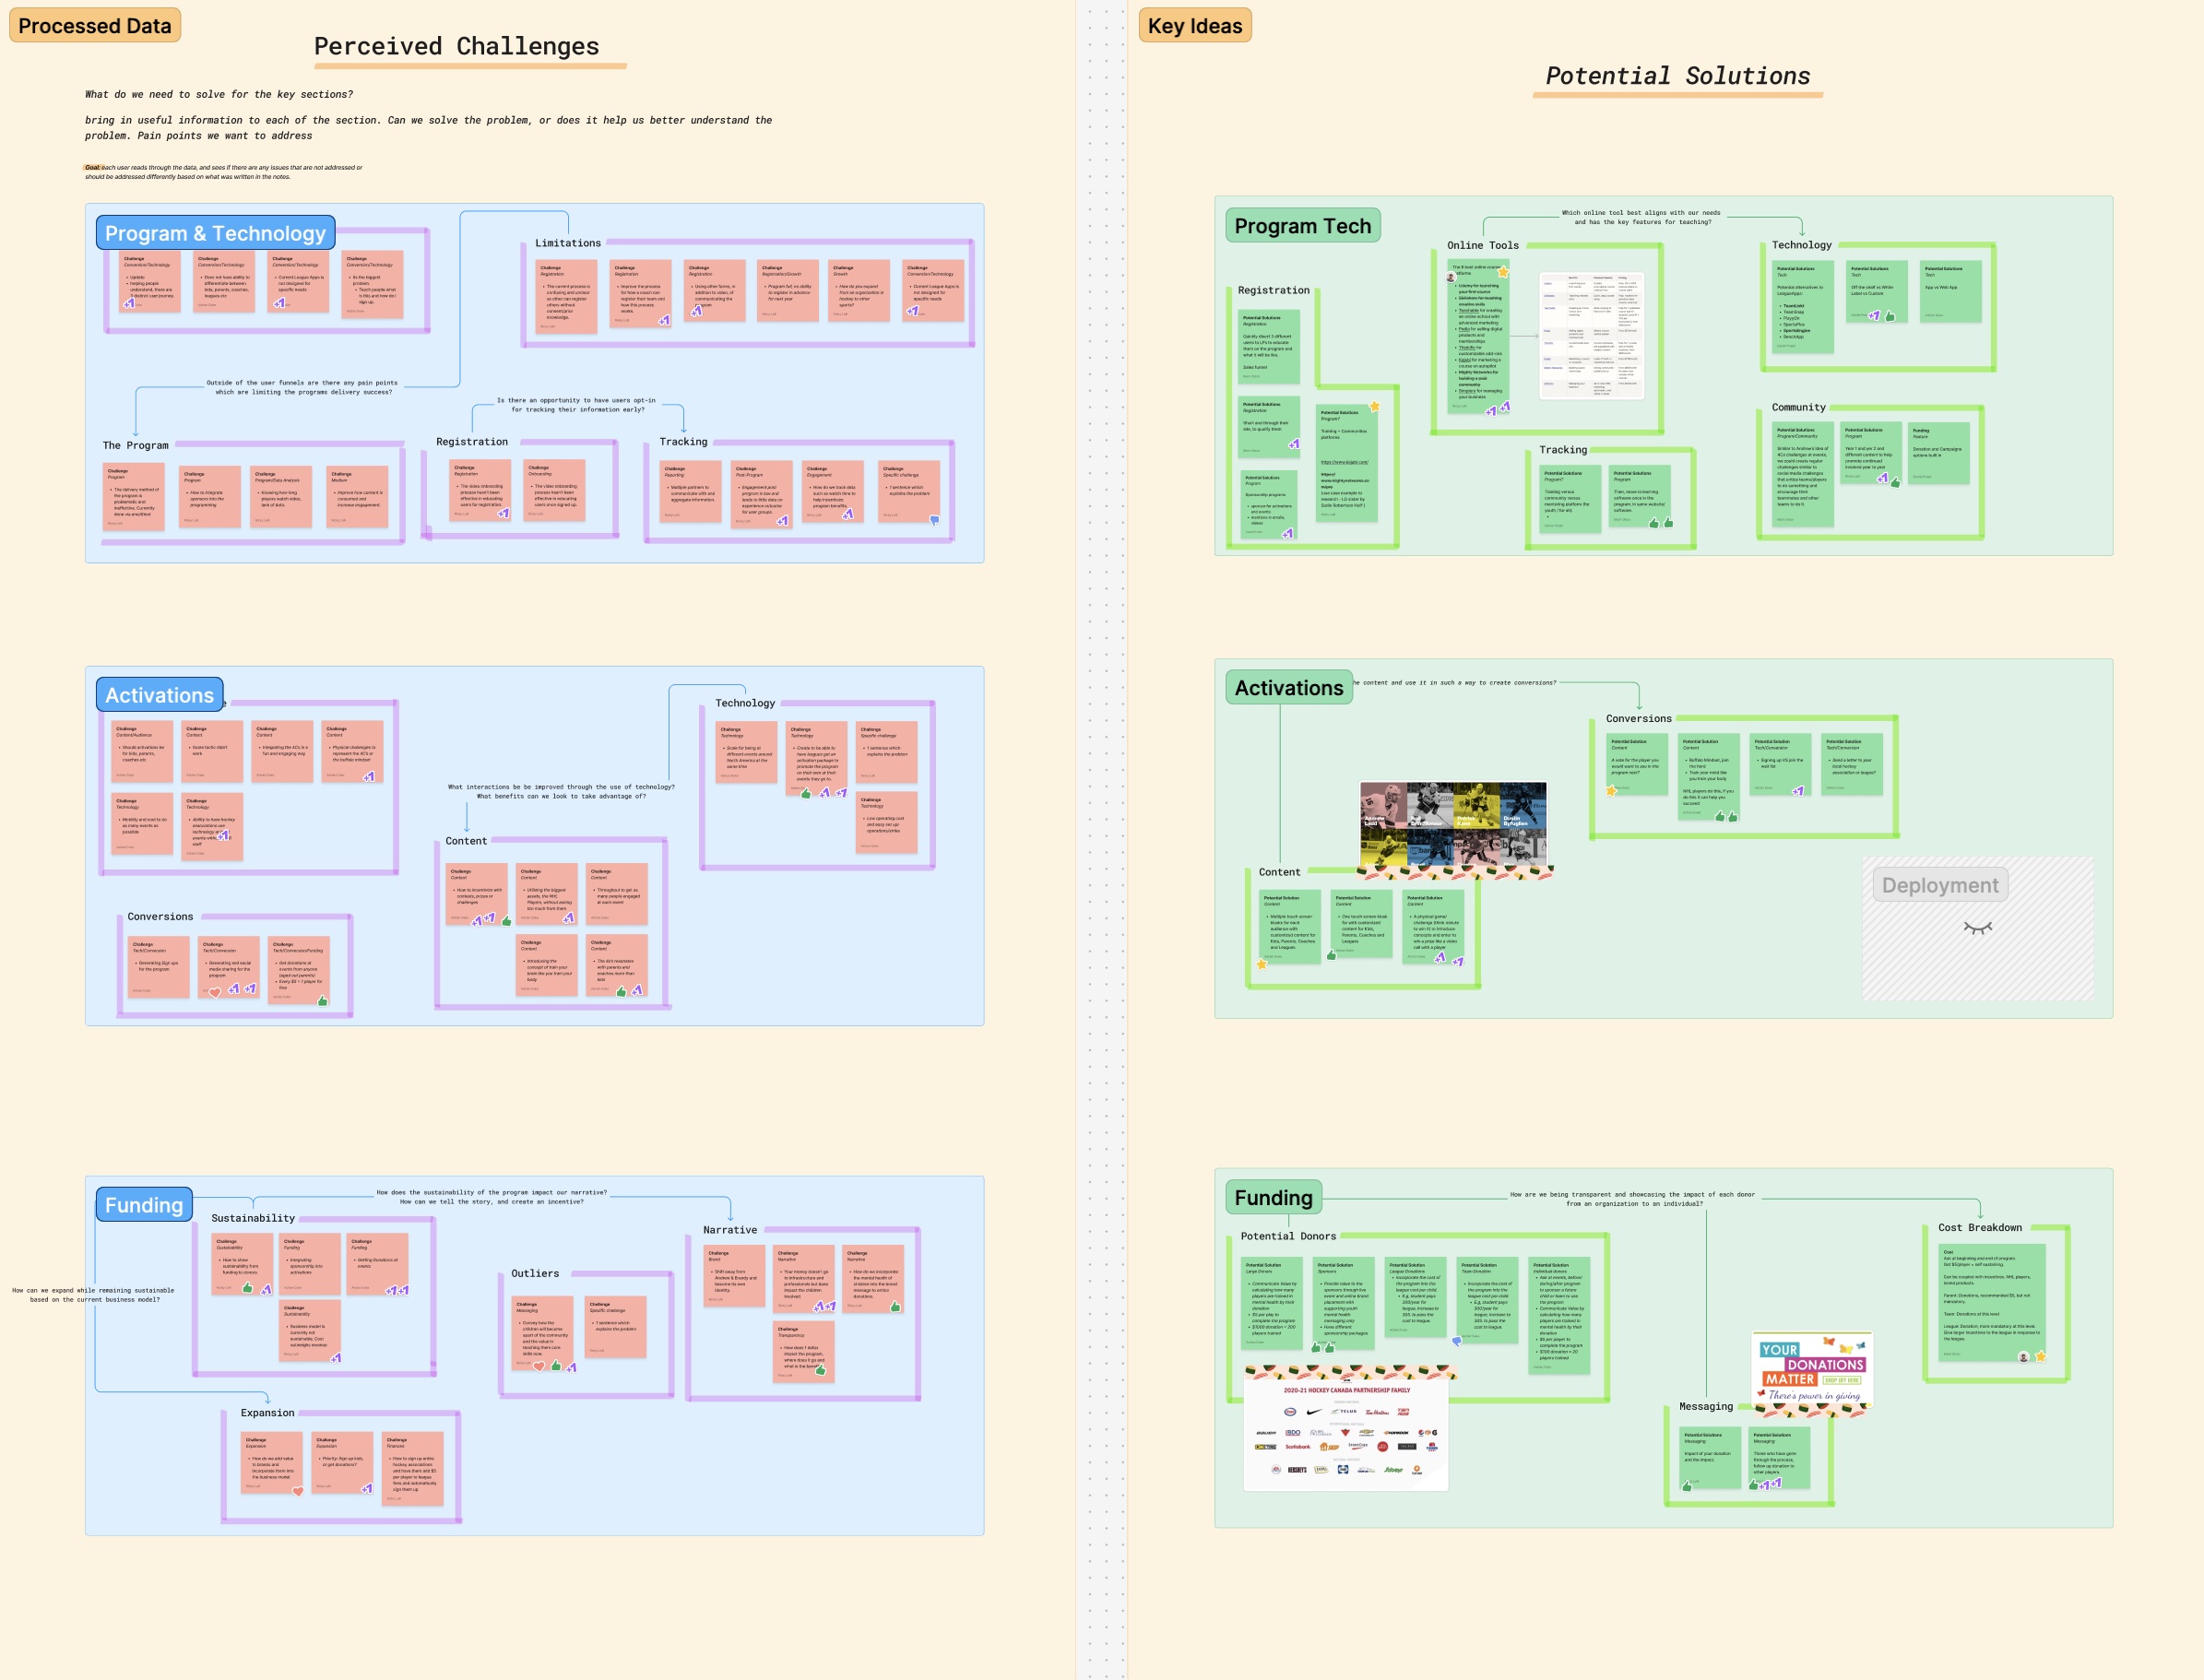Select the Cost sticky note in Cost Breakdown
Image resolution: width=2204 pixels, height=1680 pixels.
tap(1993, 1302)
